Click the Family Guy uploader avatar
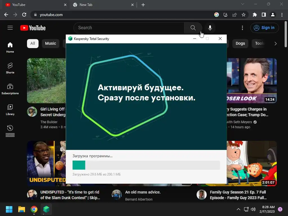 (202, 195)
